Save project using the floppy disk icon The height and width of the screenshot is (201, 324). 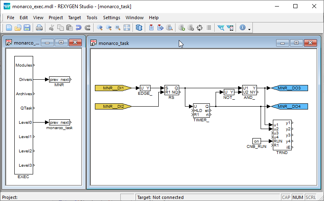click(27, 28)
